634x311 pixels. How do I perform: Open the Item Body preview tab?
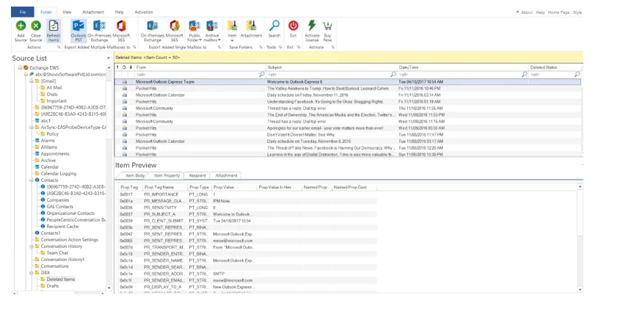pos(135,175)
